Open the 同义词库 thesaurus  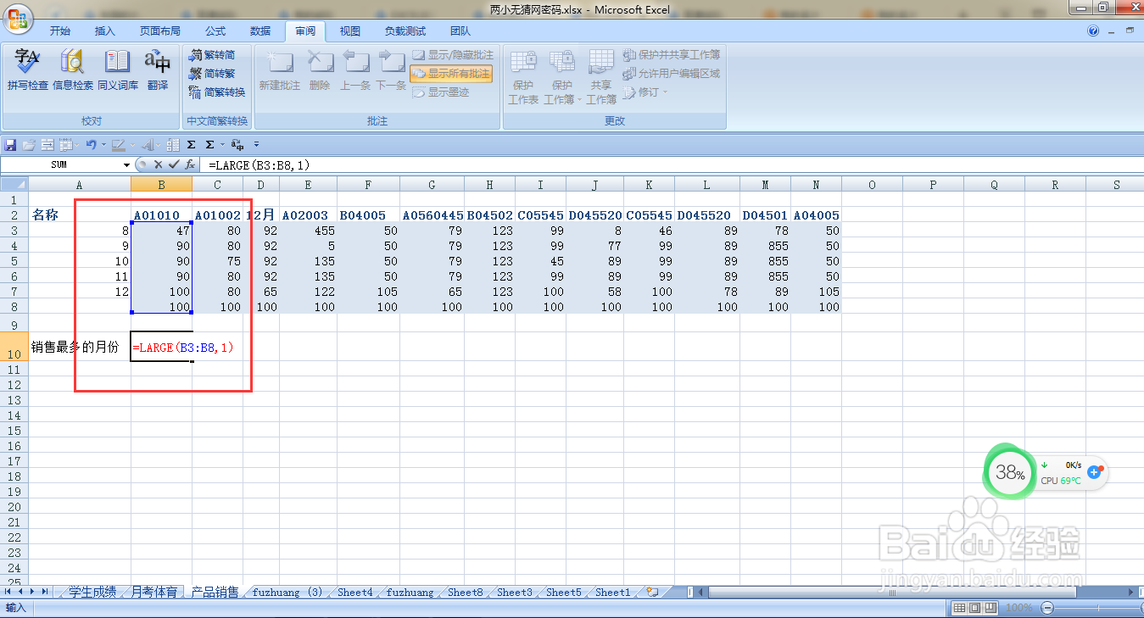(117, 70)
